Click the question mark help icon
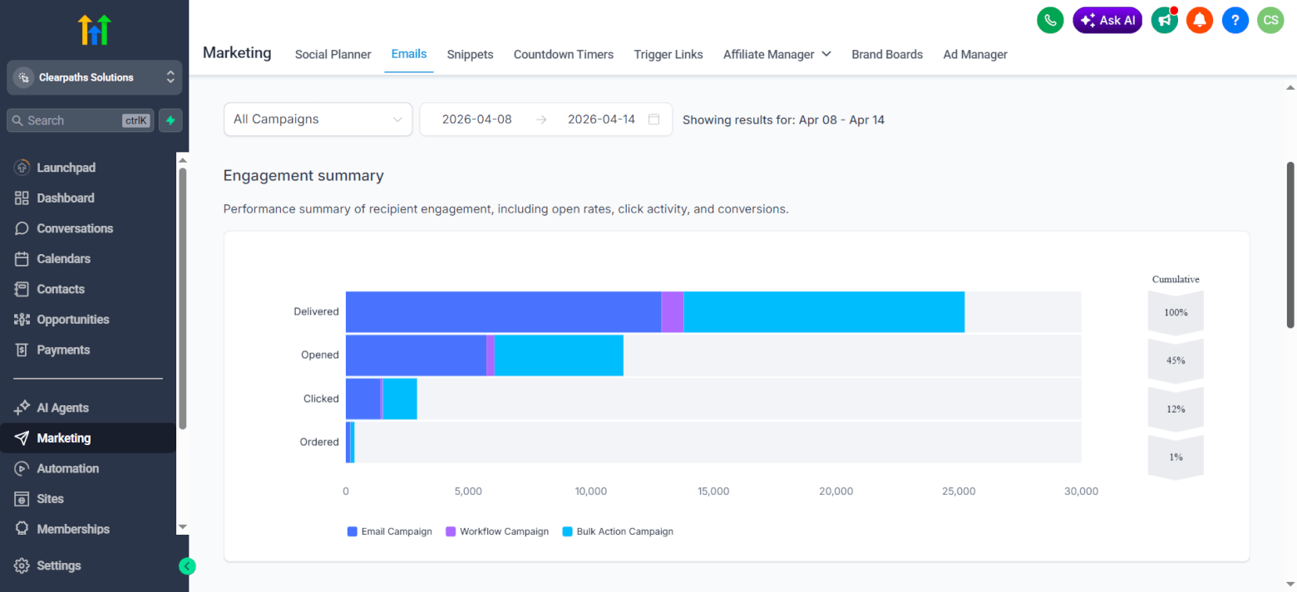Screen dimensions: 1297x592 point(1235,20)
